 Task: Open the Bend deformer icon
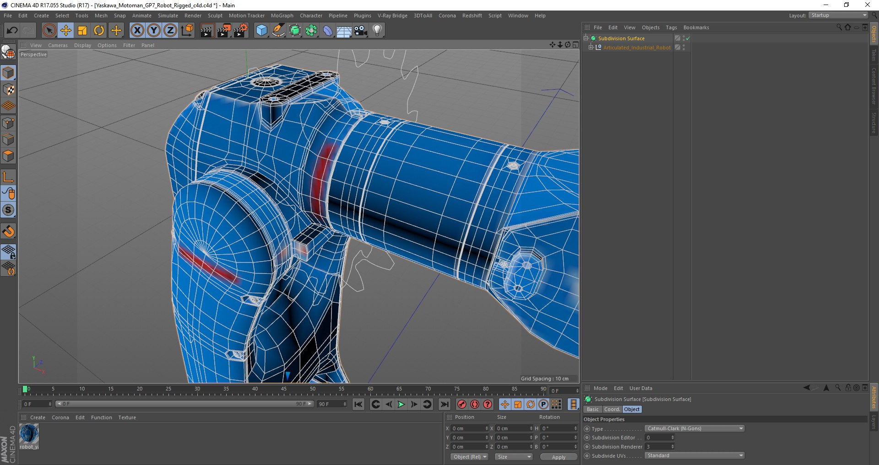[328, 31]
